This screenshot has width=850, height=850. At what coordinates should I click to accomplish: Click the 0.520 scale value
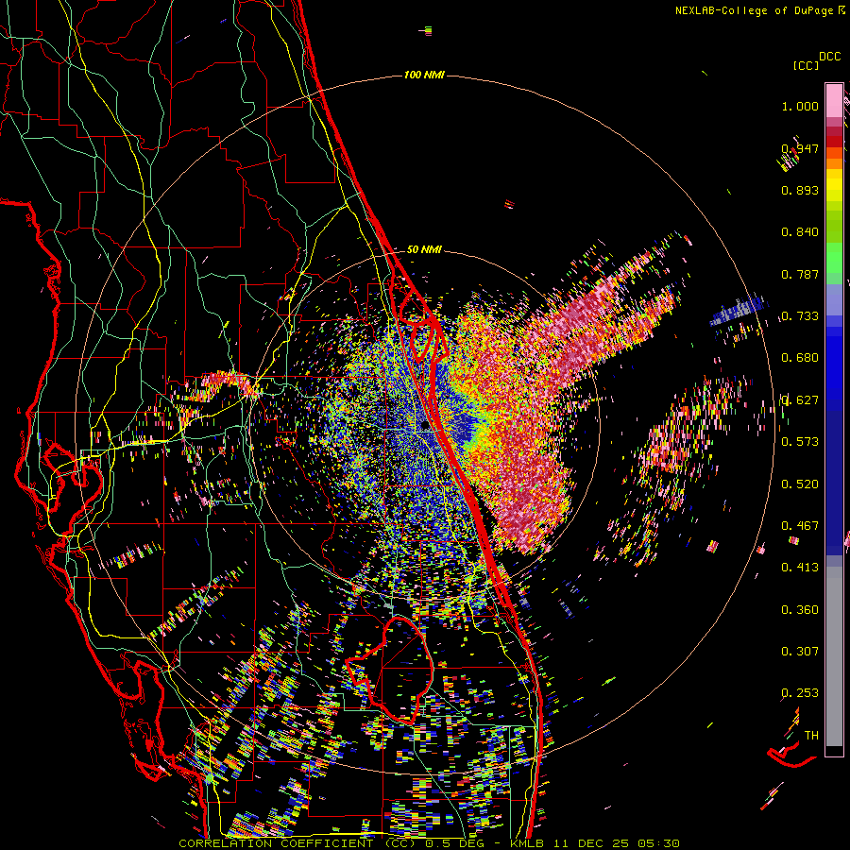[800, 484]
